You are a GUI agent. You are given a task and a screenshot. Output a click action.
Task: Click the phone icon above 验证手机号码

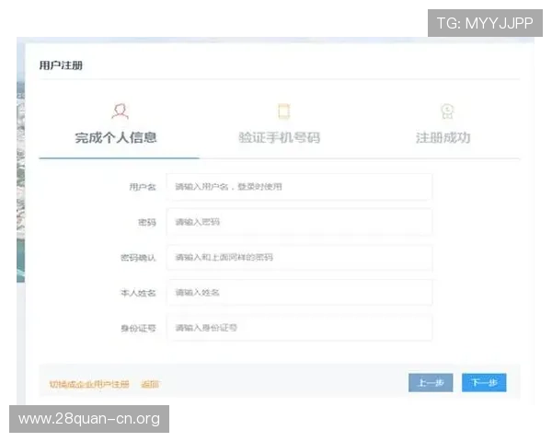pos(283,111)
